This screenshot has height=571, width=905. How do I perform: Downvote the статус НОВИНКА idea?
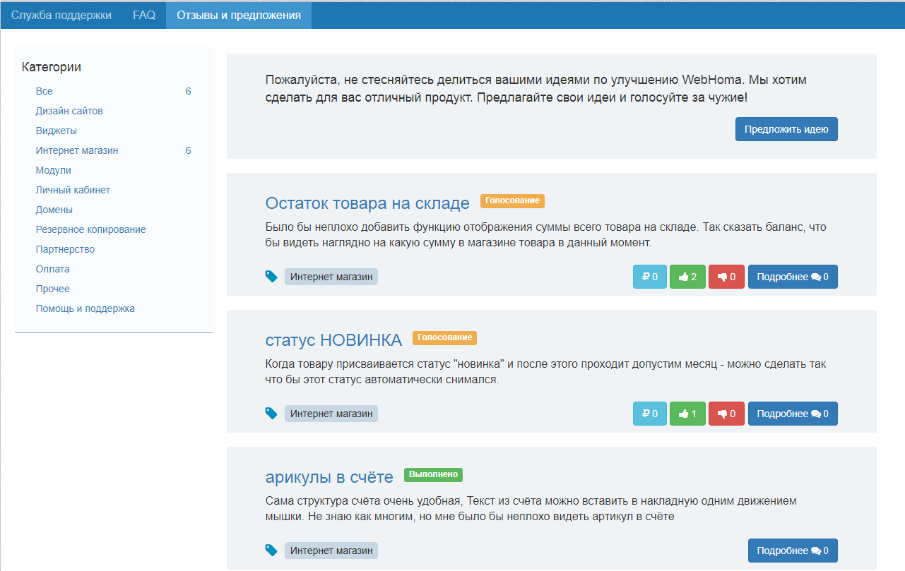tap(726, 414)
